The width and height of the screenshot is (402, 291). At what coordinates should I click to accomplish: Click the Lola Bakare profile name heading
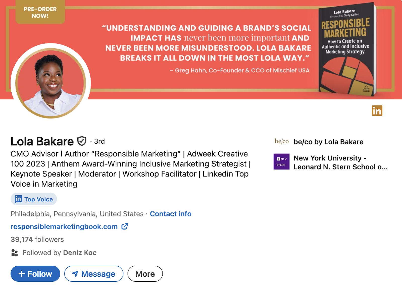pos(42,141)
